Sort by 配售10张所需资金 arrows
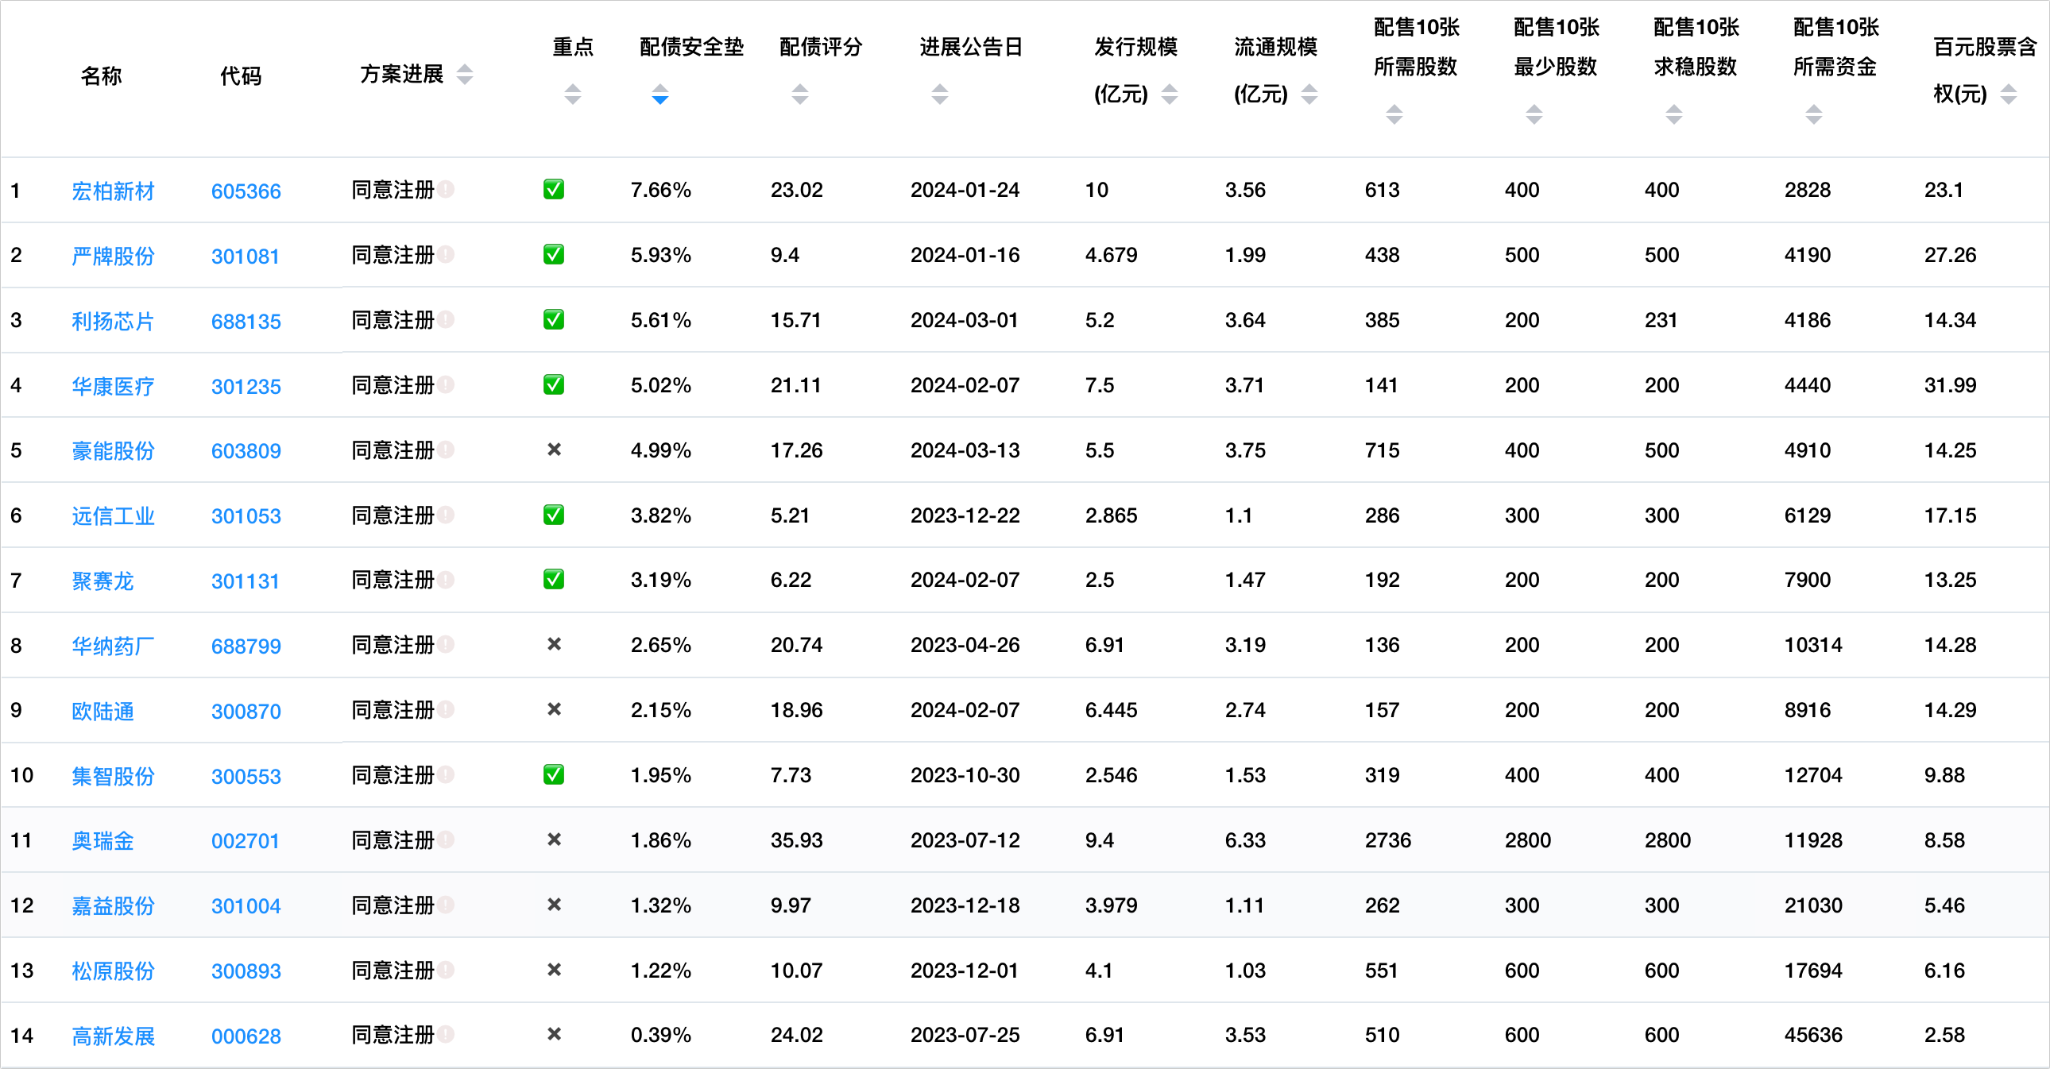This screenshot has width=2050, height=1069. click(1814, 114)
